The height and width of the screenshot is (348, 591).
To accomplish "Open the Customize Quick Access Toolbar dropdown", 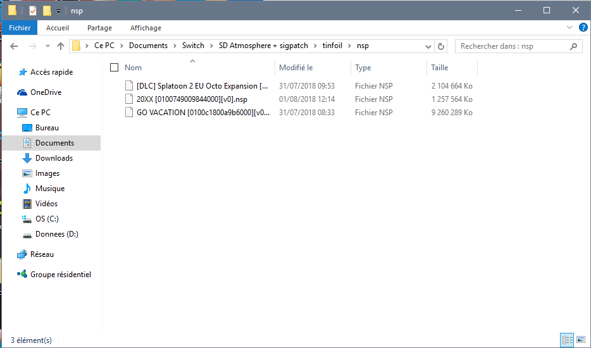I will pos(58,11).
